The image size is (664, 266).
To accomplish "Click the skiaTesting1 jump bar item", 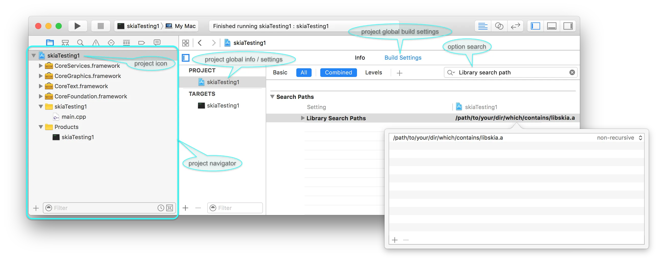I will click(245, 43).
